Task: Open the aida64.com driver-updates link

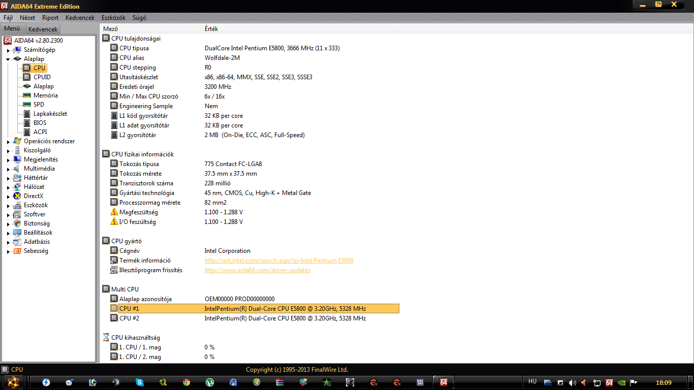Action: click(x=258, y=270)
